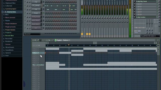Viewport: 161px width, 90px height.
Task: Adjust Fruity Big Clock mix level knob
Action: [159, 1]
